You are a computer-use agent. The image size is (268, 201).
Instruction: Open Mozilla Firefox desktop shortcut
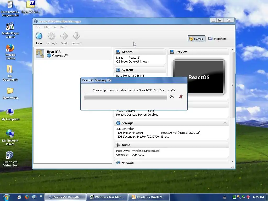pyautogui.click(x=10, y=52)
